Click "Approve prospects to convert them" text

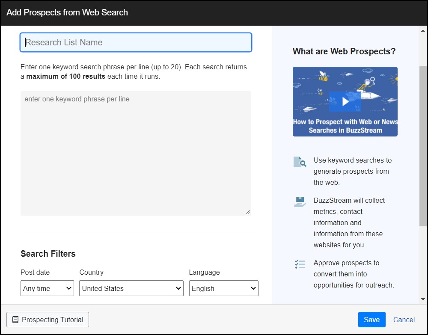(354, 274)
